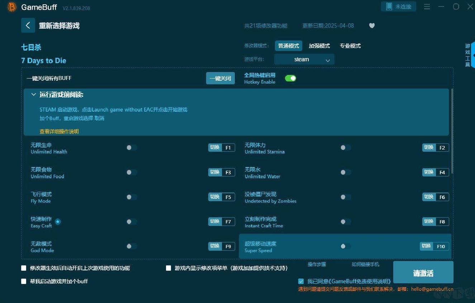This screenshot has height=303, width=475.
Task: Click the F5 switch hotkey button
Action: [222, 197]
